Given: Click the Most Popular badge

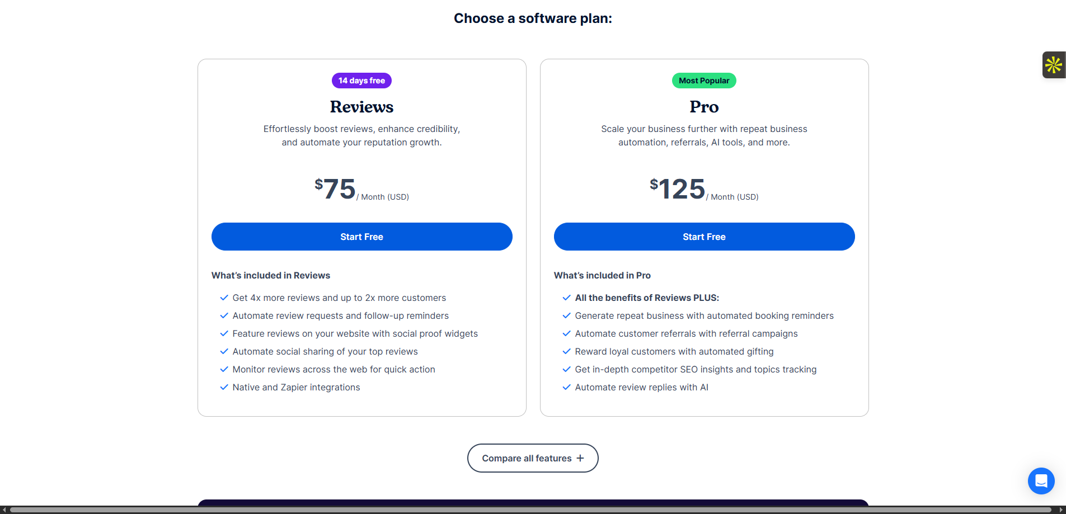Looking at the screenshot, I should [704, 81].
